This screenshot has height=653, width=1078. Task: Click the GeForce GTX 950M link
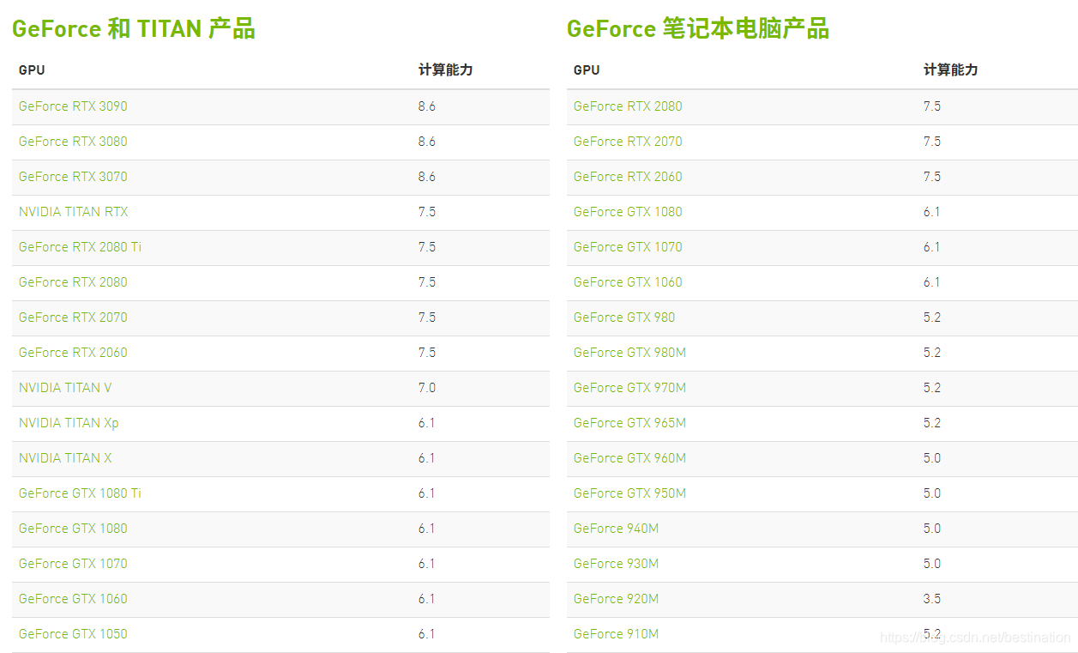[x=629, y=493]
